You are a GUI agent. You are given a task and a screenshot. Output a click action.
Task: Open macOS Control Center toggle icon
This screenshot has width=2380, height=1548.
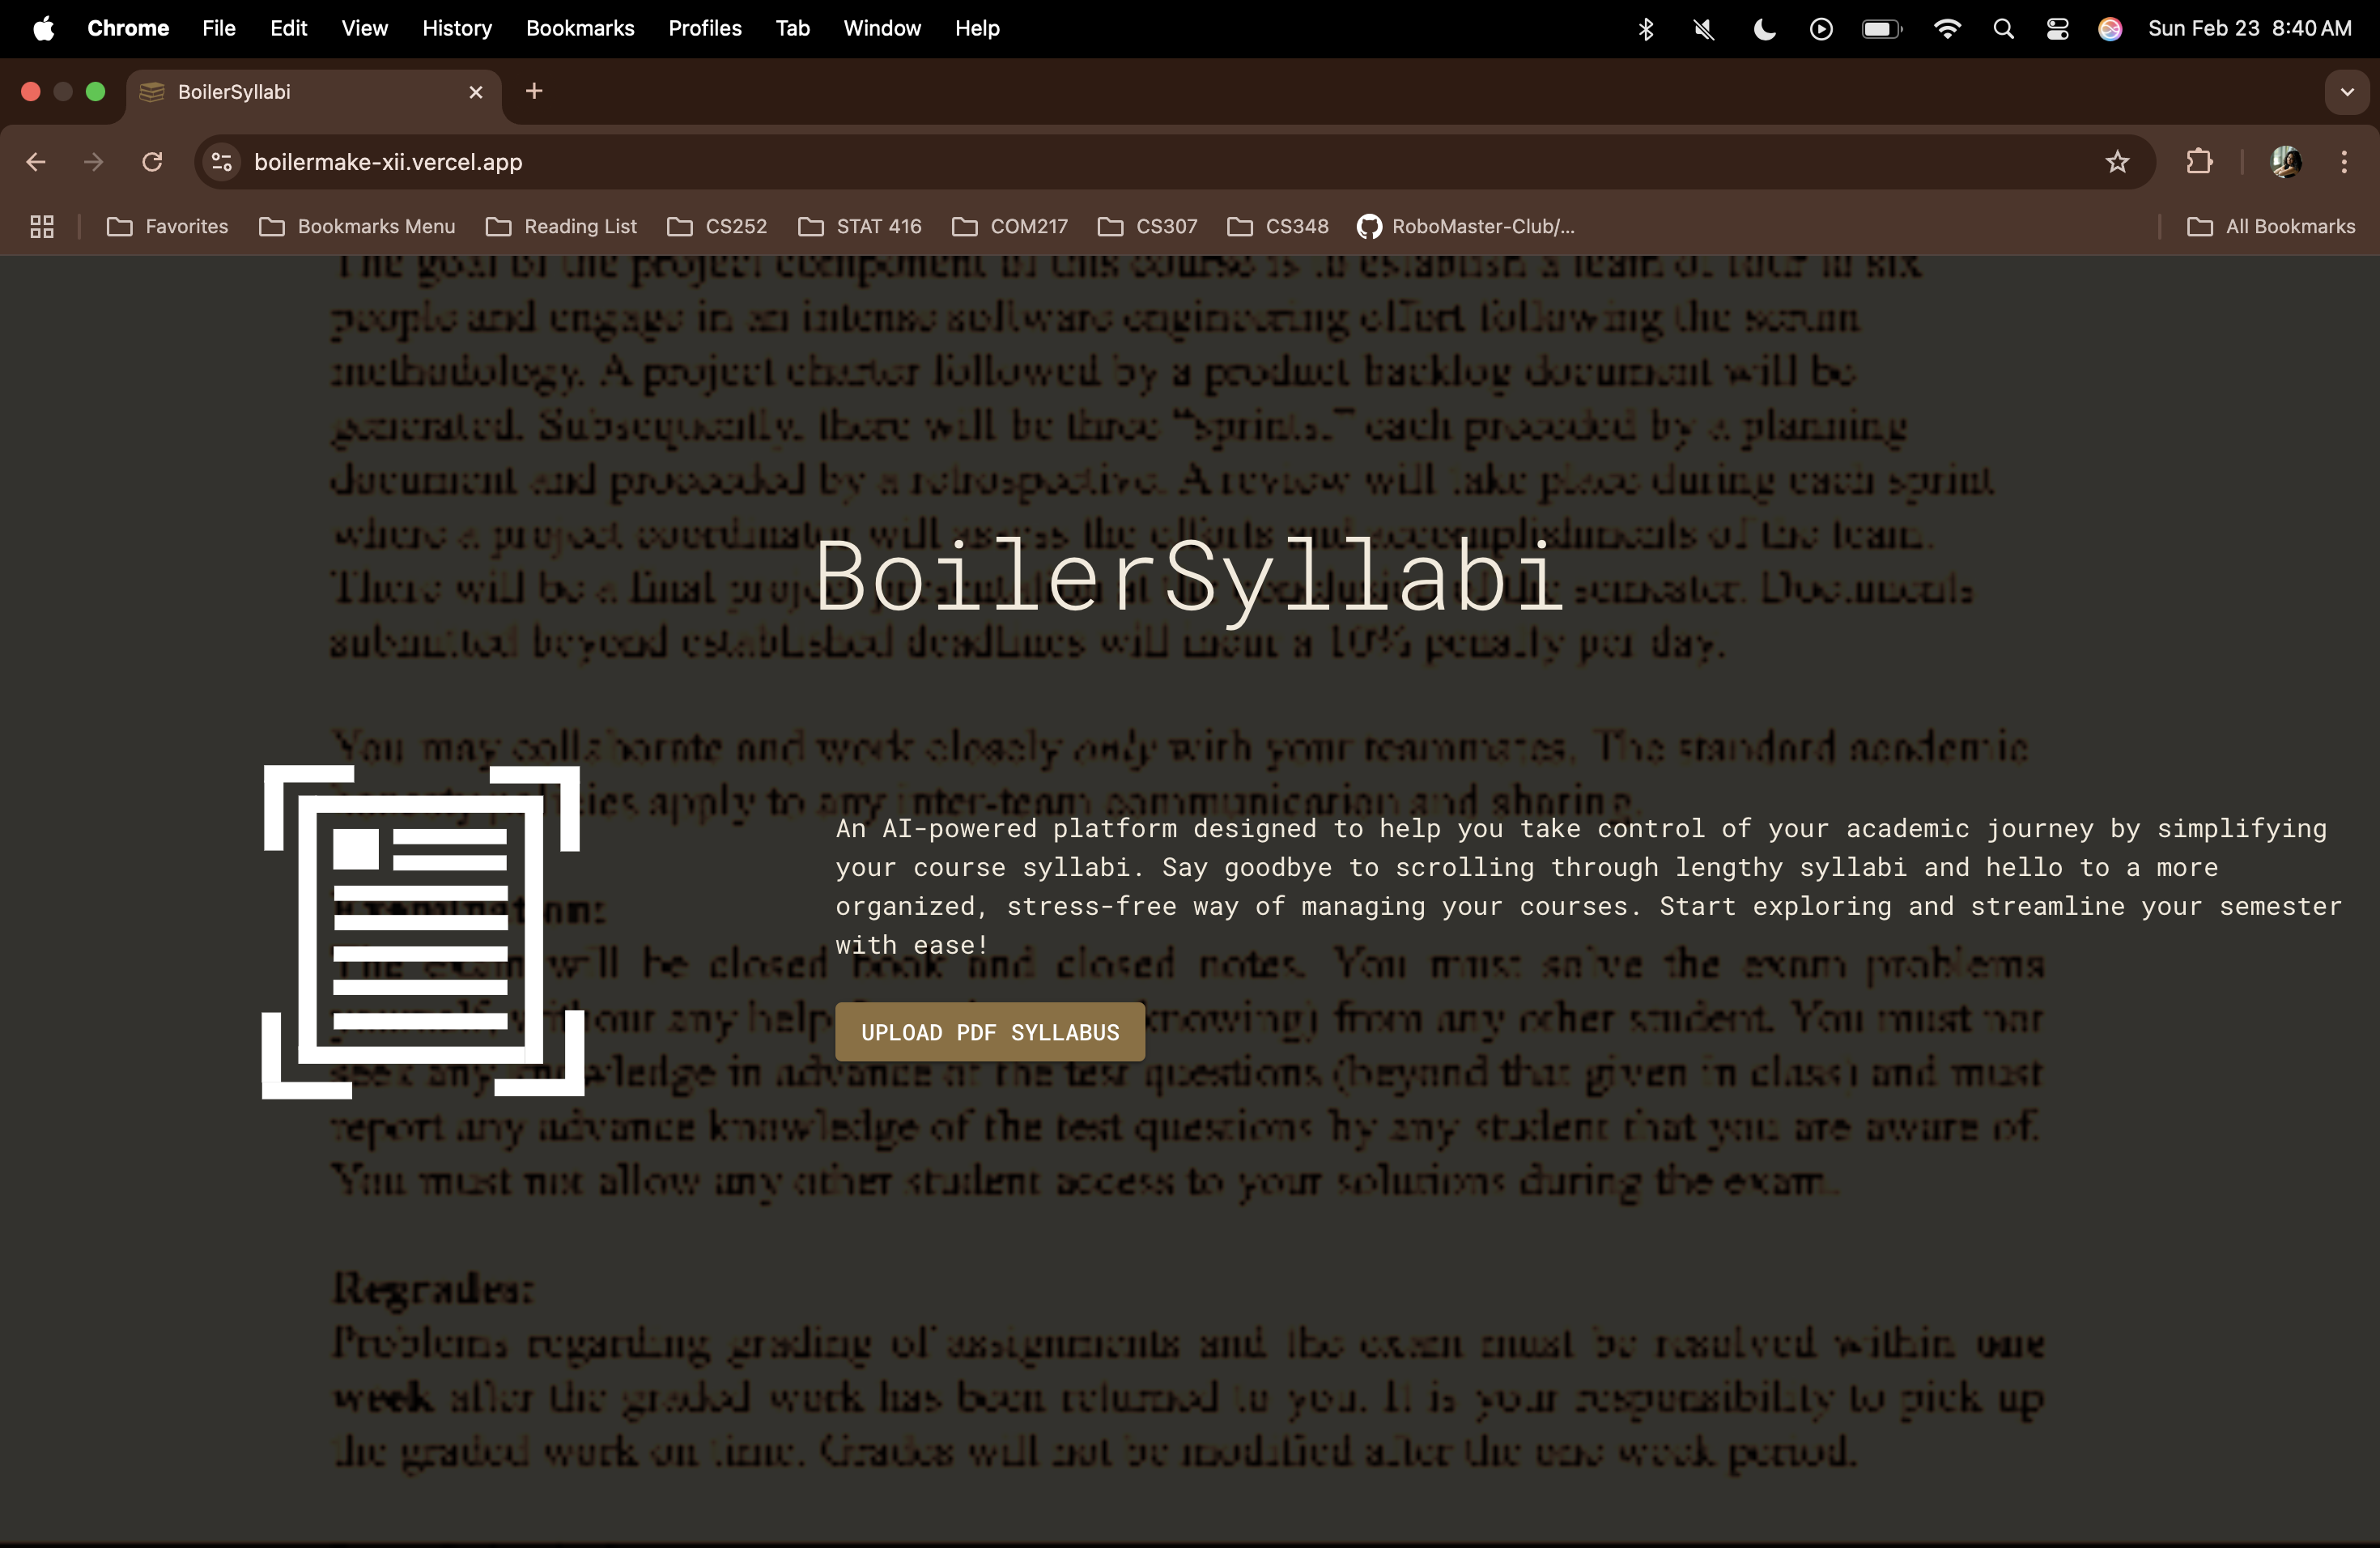[2057, 29]
